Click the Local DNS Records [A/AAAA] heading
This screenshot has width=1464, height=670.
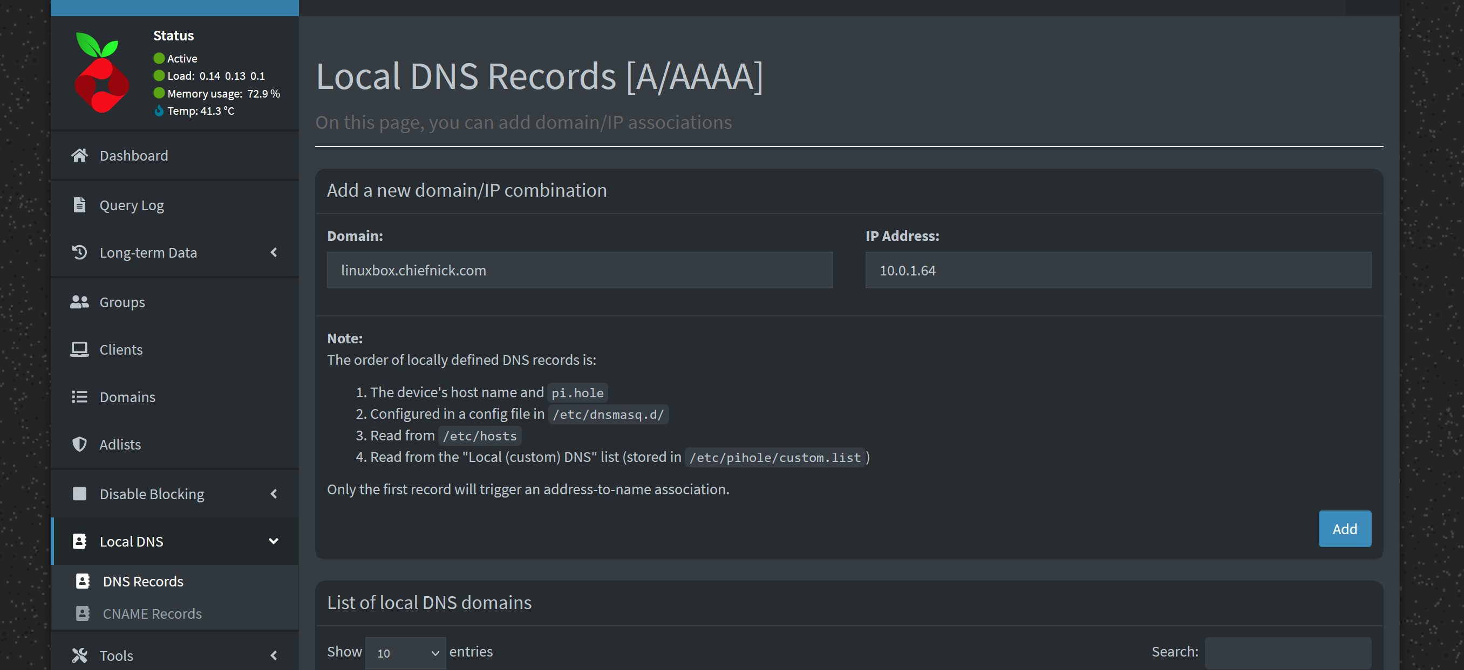pos(539,76)
